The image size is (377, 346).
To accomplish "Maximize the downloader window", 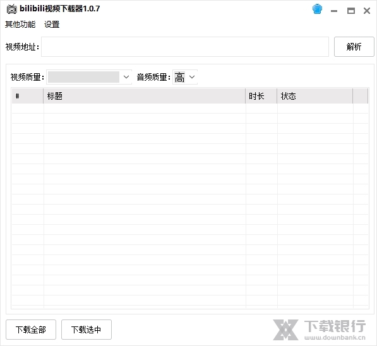I will coord(350,11).
